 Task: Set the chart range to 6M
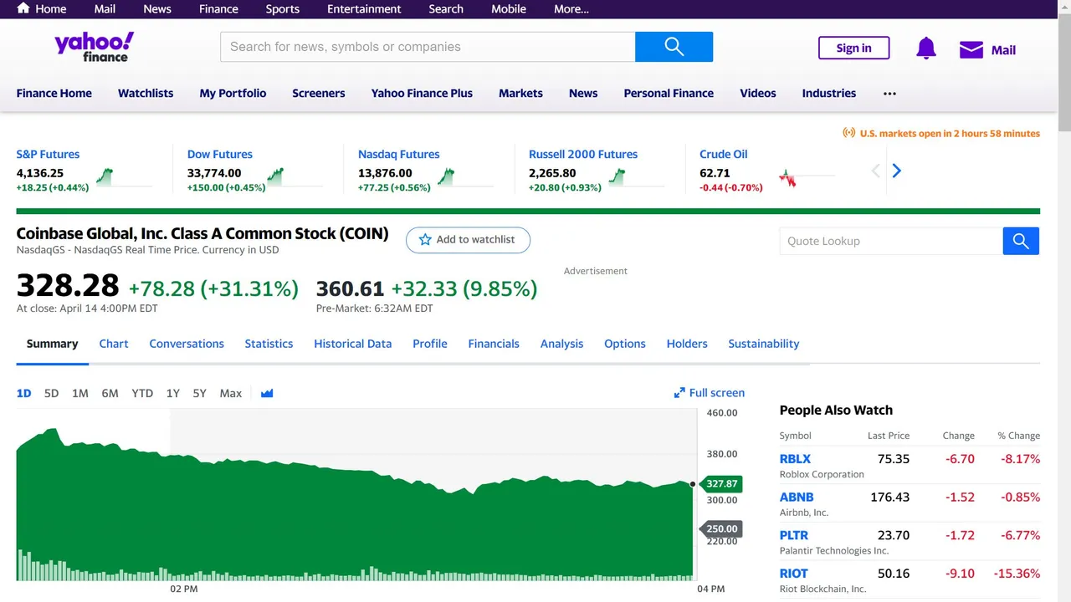point(110,393)
